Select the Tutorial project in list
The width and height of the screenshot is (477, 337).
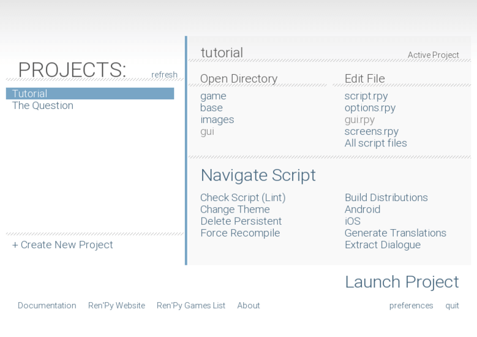coord(29,94)
